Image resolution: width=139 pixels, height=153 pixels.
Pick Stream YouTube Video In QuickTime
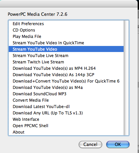coord(66,43)
